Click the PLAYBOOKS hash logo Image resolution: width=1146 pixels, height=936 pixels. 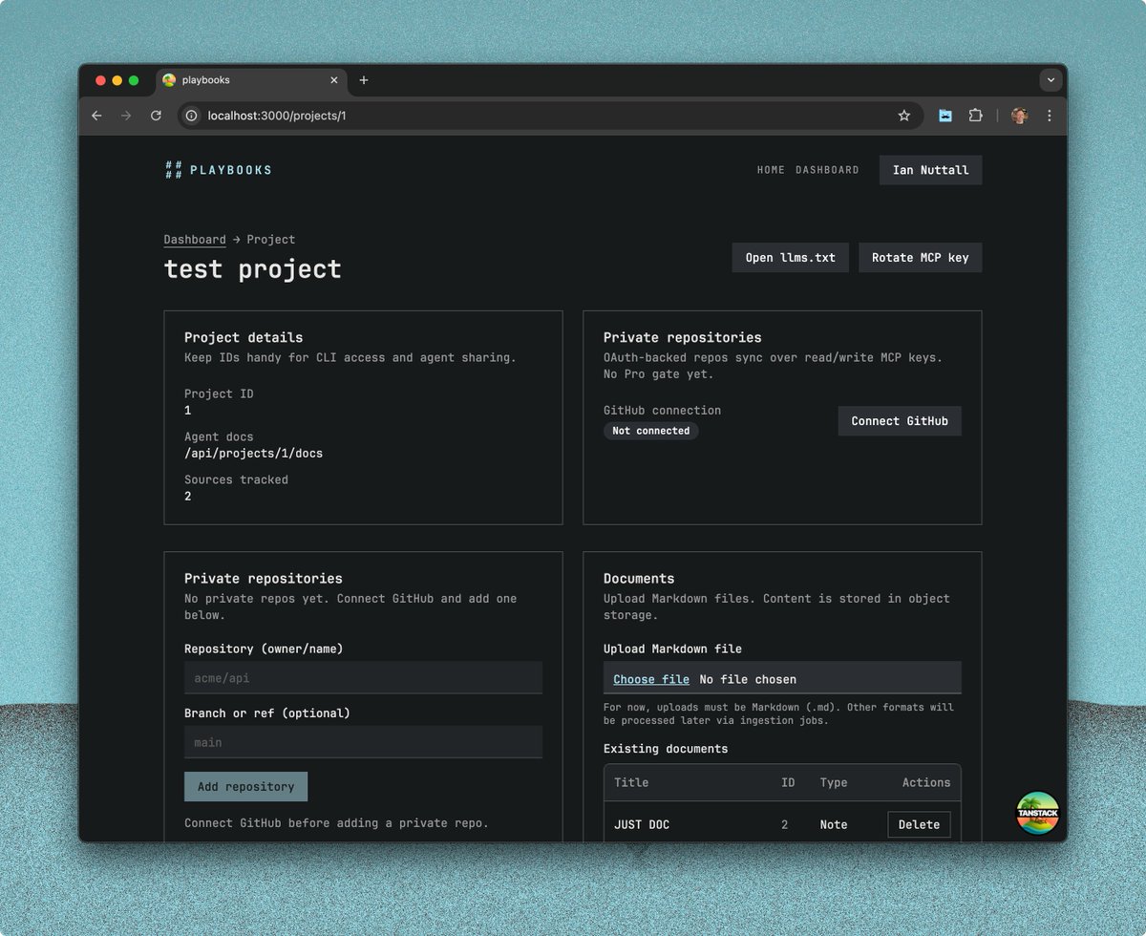point(174,170)
